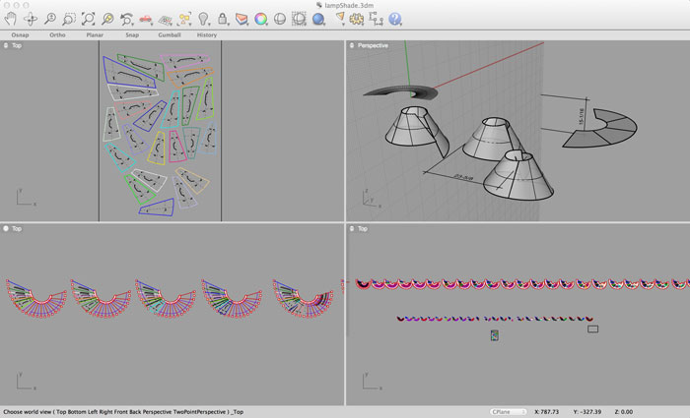Open the CPlane dropdown in status bar

click(509, 412)
